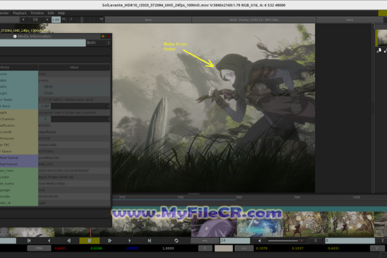This screenshot has width=387, height=258.
Task: Click the Media Information search field
Action: [42, 42]
